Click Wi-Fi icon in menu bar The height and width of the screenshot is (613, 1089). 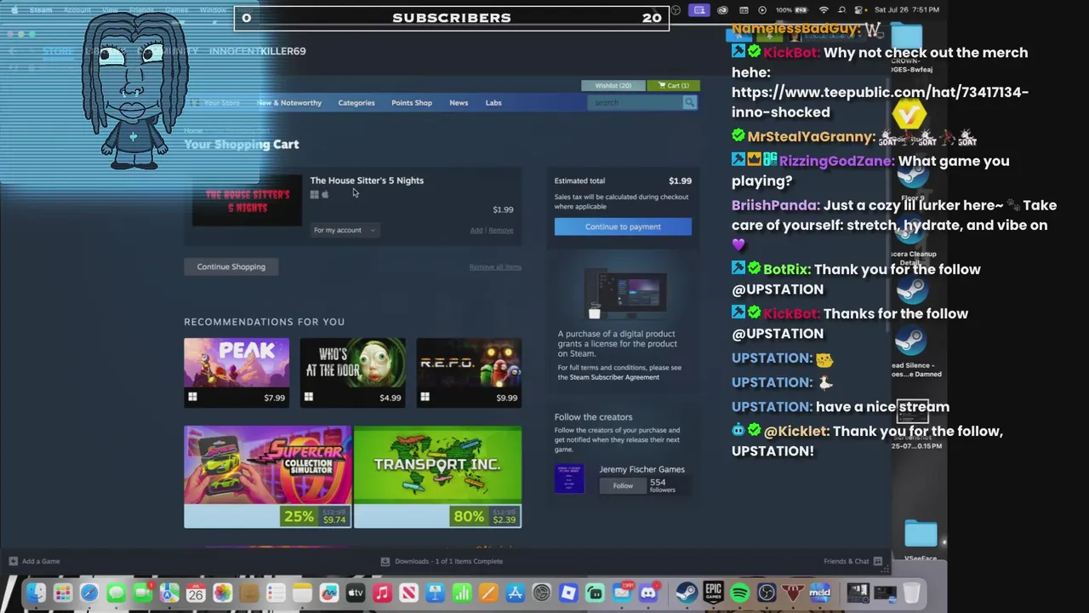[823, 9]
